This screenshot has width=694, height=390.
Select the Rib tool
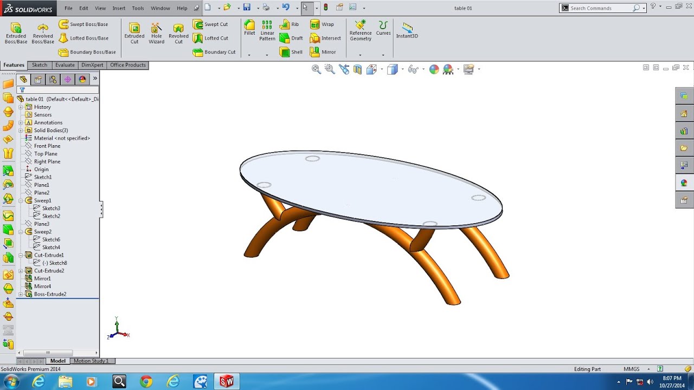click(289, 24)
